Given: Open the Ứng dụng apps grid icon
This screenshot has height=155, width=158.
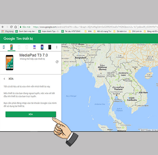Looking at the screenshot, I should [3, 31].
